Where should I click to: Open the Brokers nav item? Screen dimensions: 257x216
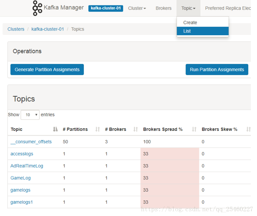[x=164, y=8]
